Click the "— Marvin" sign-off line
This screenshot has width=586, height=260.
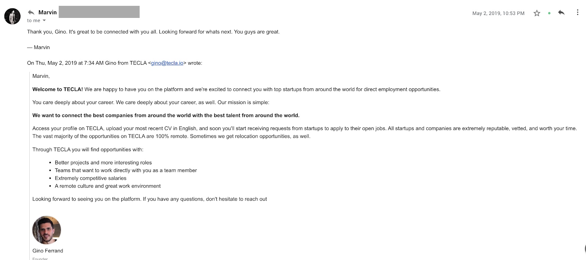pyautogui.click(x=38, y=47)
